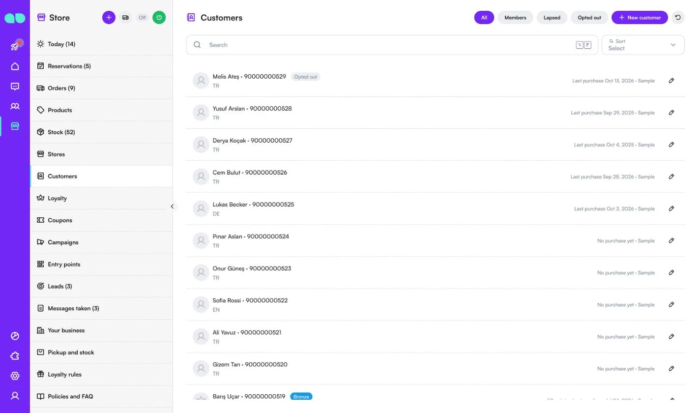This screenshot has width=698, height=413.
Task: Open Today (14) in the sidebar
Action: point(101,44)
